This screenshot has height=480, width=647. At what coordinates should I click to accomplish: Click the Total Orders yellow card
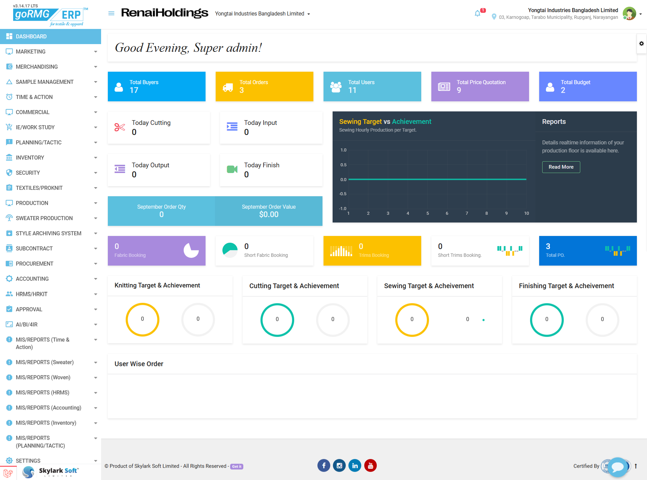coord(264,87)
